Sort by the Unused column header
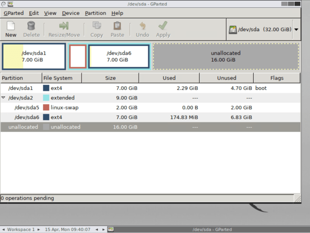310x233 pixels. coord(227,78)
